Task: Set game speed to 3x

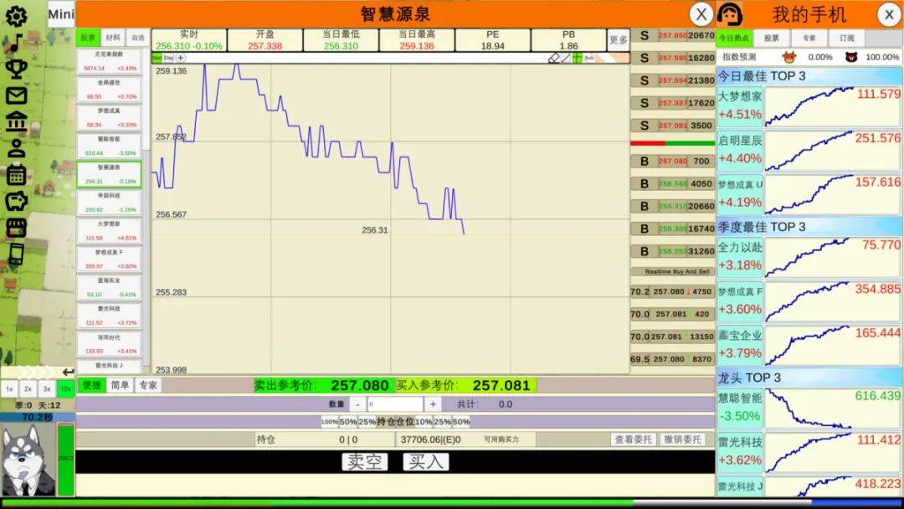Action: [x=47, y=389]
